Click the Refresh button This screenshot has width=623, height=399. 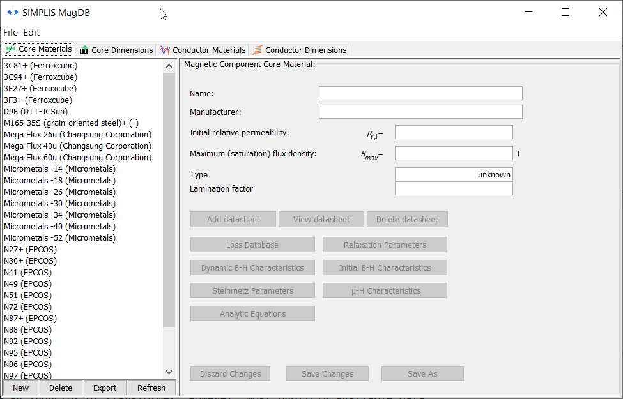tap(151, 388)
